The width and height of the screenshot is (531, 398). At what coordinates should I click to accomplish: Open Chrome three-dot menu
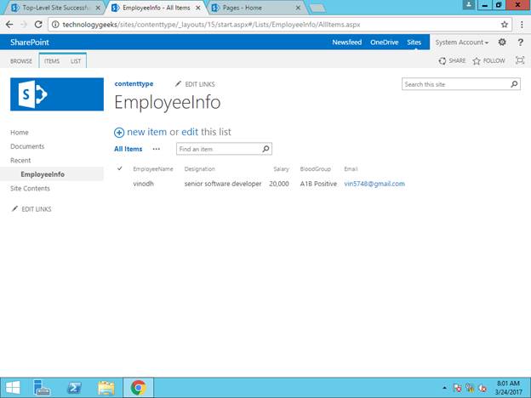[x=522, y=25]
